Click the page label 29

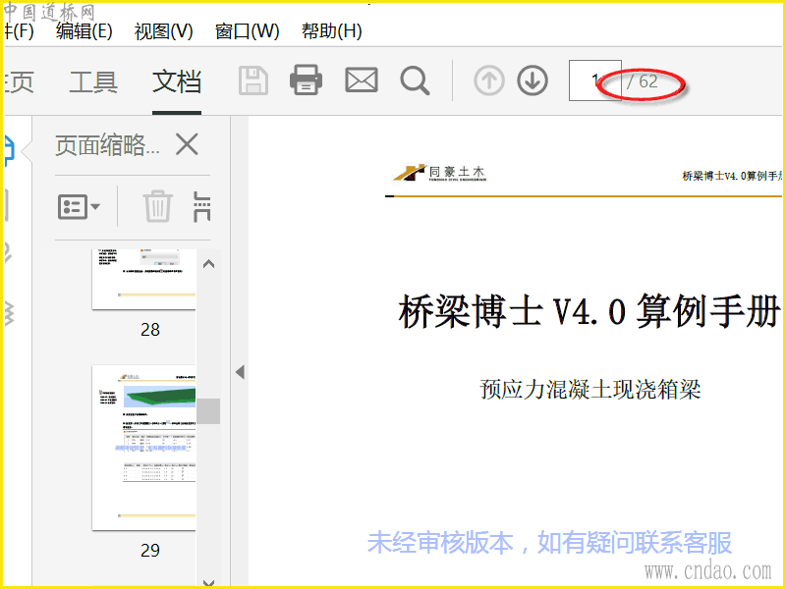tap(150, 551)
